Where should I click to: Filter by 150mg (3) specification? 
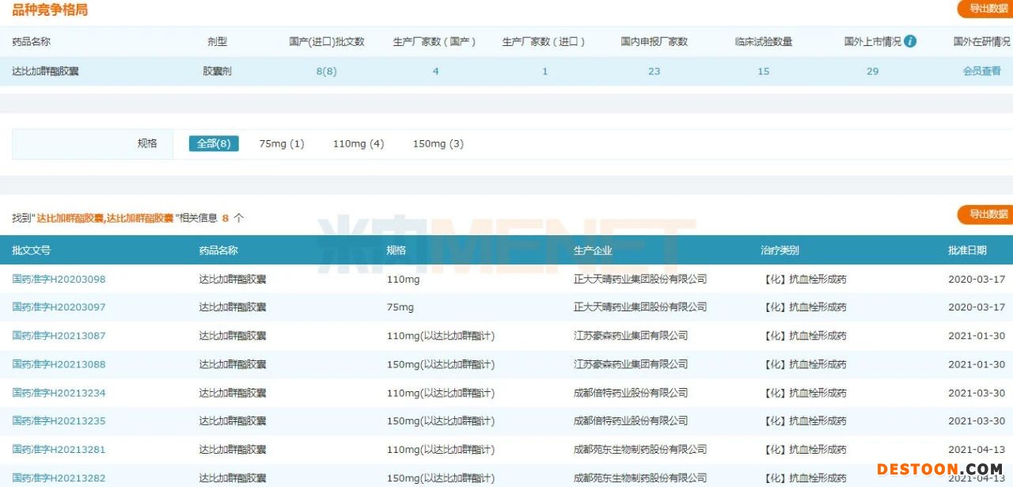[x=438, y=143]
